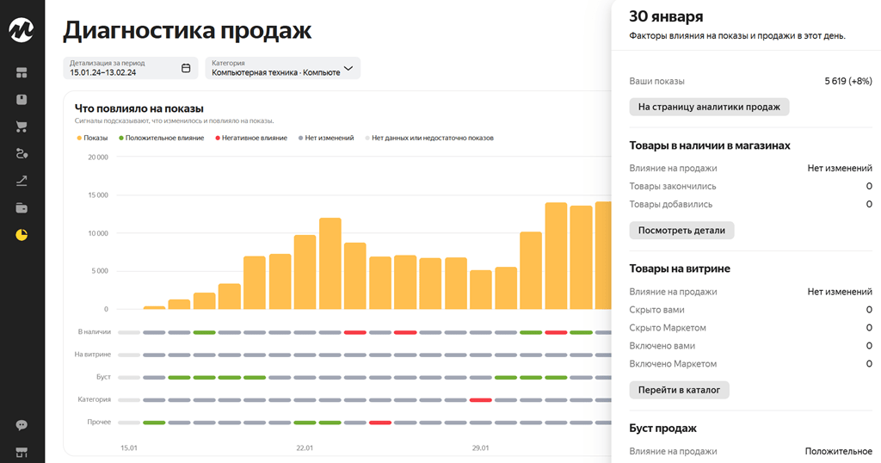Toggle the Негативное влияние legend item
Image resolution: width=881 pixels, height=463 pixels.
(252, 138)
